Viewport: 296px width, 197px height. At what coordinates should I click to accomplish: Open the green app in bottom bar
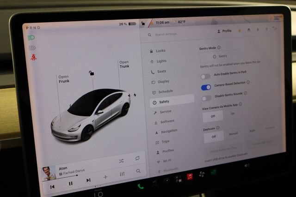tap(214, 173)
